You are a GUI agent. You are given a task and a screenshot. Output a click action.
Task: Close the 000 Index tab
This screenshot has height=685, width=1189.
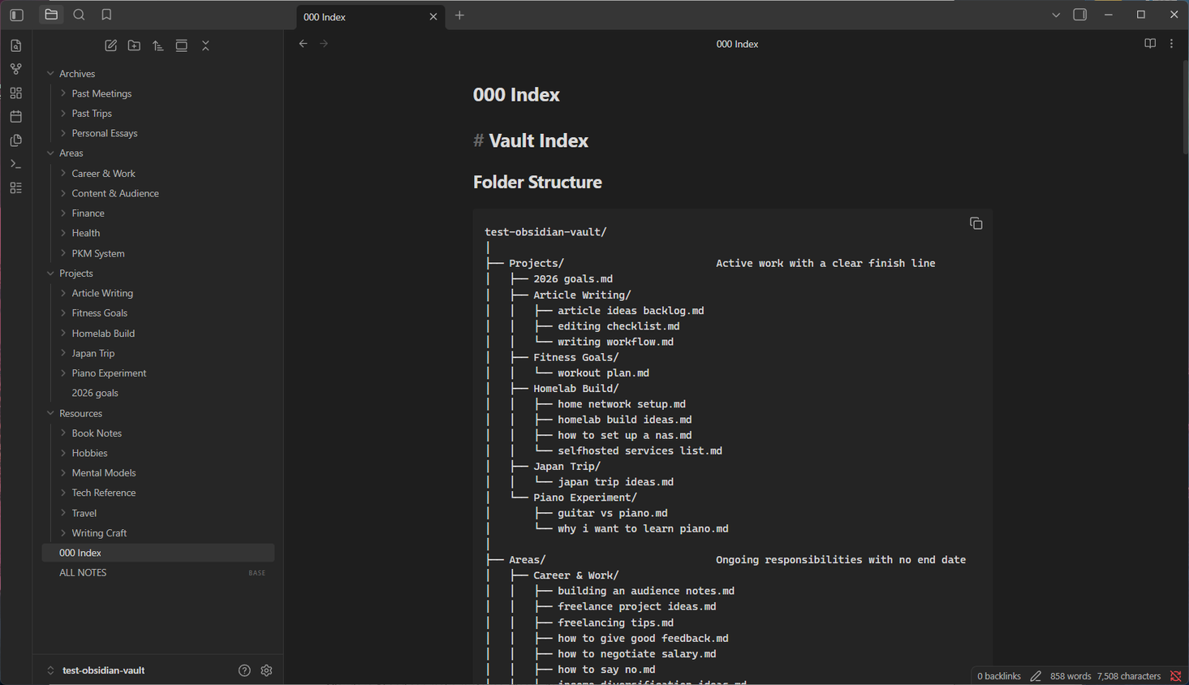point(433,16)
